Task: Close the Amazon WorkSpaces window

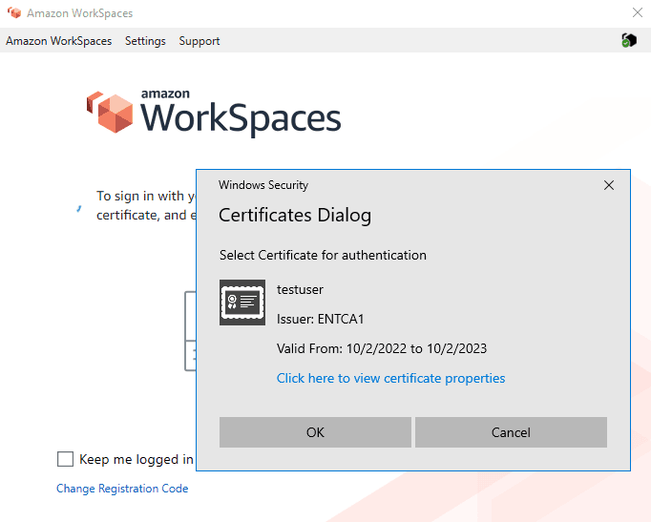Action: point(638,12)
